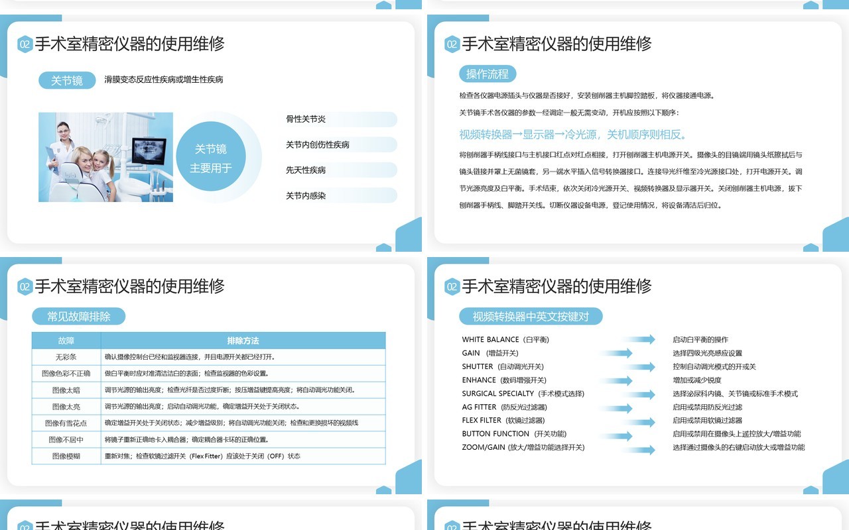The width and height of the screenshot is (849, 530).
Task: Select the 增加或减少锐度 description
Action: (697, 380)
